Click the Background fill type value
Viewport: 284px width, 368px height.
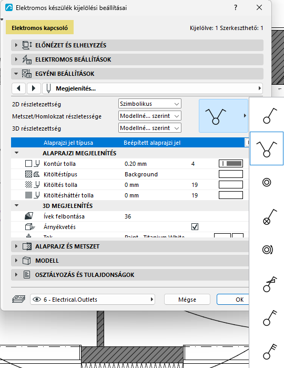pos(141,174)
